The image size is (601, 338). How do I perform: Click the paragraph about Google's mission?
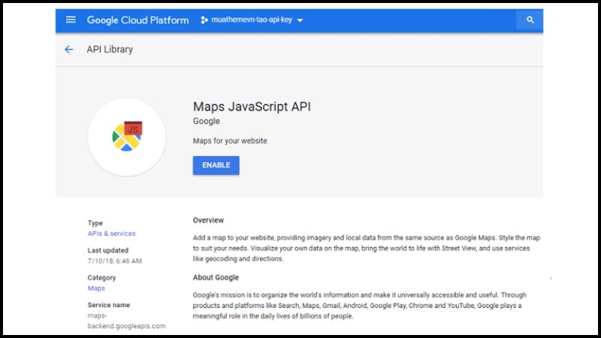pyautogui.click(x=359, y=306)
